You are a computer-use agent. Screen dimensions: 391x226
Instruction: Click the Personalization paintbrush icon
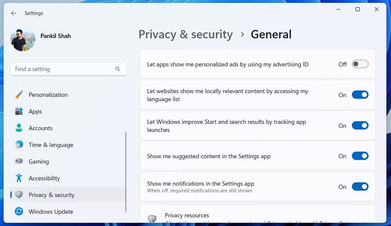coord(19,95)
